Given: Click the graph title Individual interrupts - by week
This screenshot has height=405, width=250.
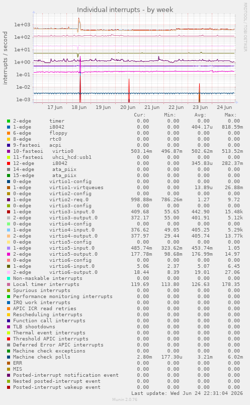Looking at the screenshot, I should coord(125,10).
